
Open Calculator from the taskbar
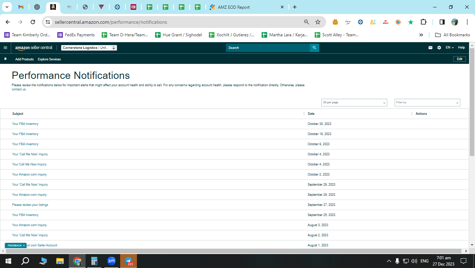pyautogui.click(x=94, y=261)
